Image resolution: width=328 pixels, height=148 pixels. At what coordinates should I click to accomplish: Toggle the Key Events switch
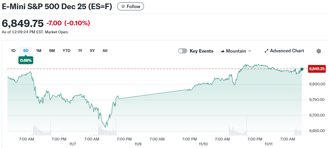(x=183, y=51)
